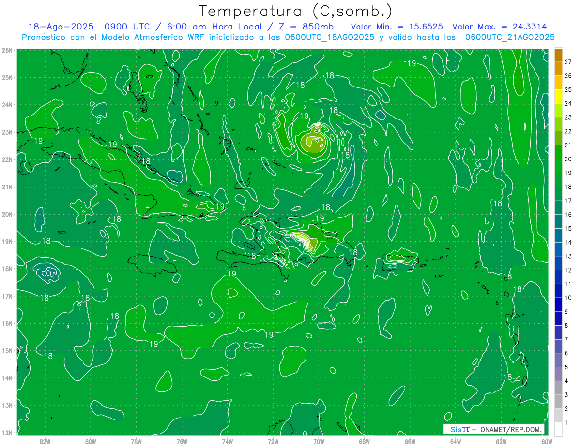Click the colorbar legend value 1
Viewport: 581px width, 448px height.
coord(566,422)
